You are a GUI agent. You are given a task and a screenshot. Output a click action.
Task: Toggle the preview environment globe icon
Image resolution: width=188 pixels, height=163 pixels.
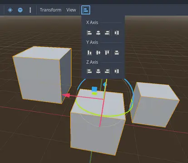[20, 10]
